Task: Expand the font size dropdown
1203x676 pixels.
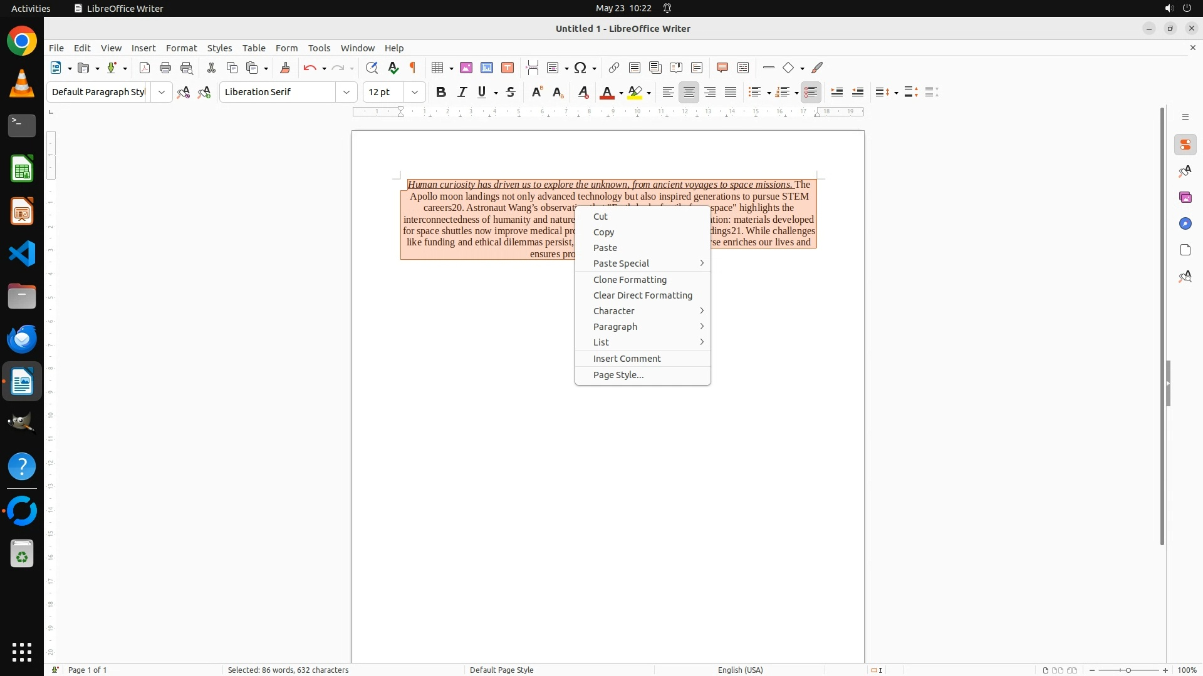Action: (414, 92)
